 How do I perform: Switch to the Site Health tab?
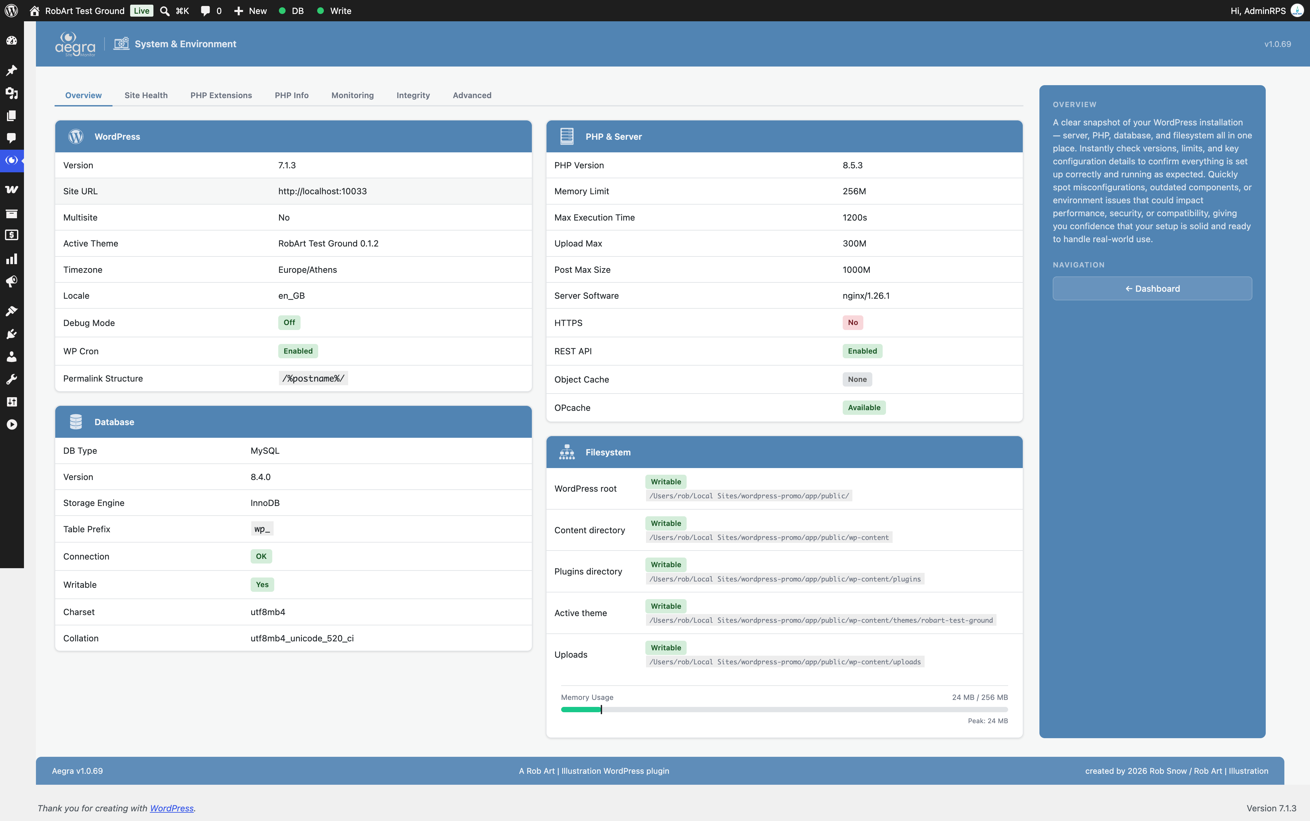coord(146,95)
